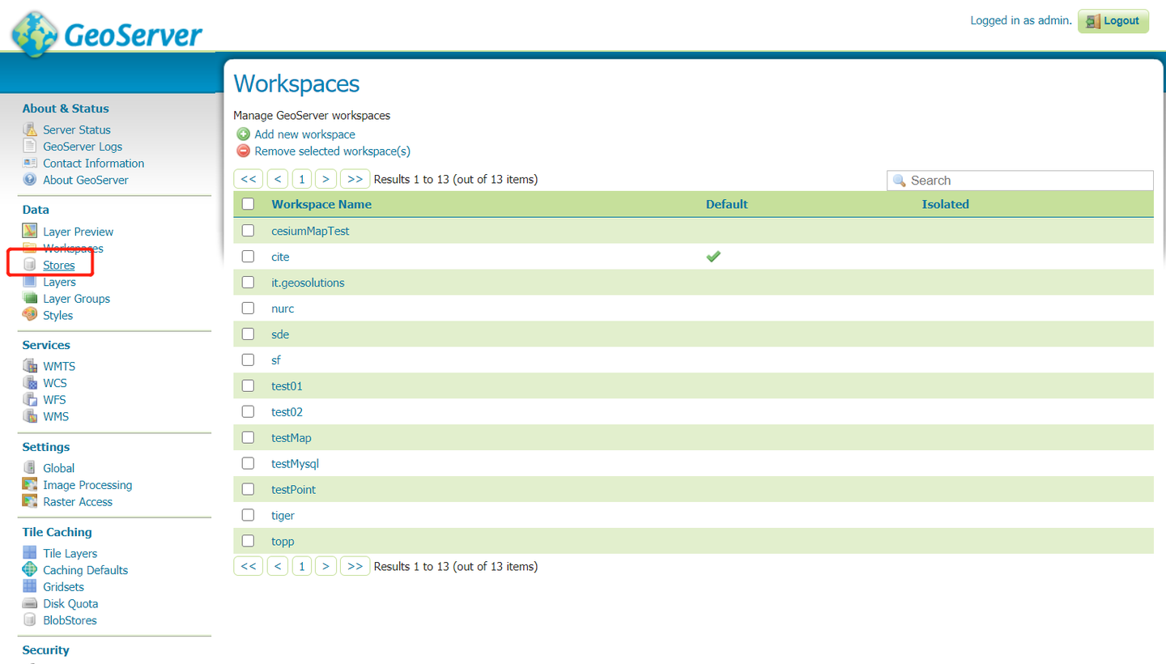This screenshot has height=664, width=1166.
Task: Open Layer Preview using its map icon
Action: point(30,232)
